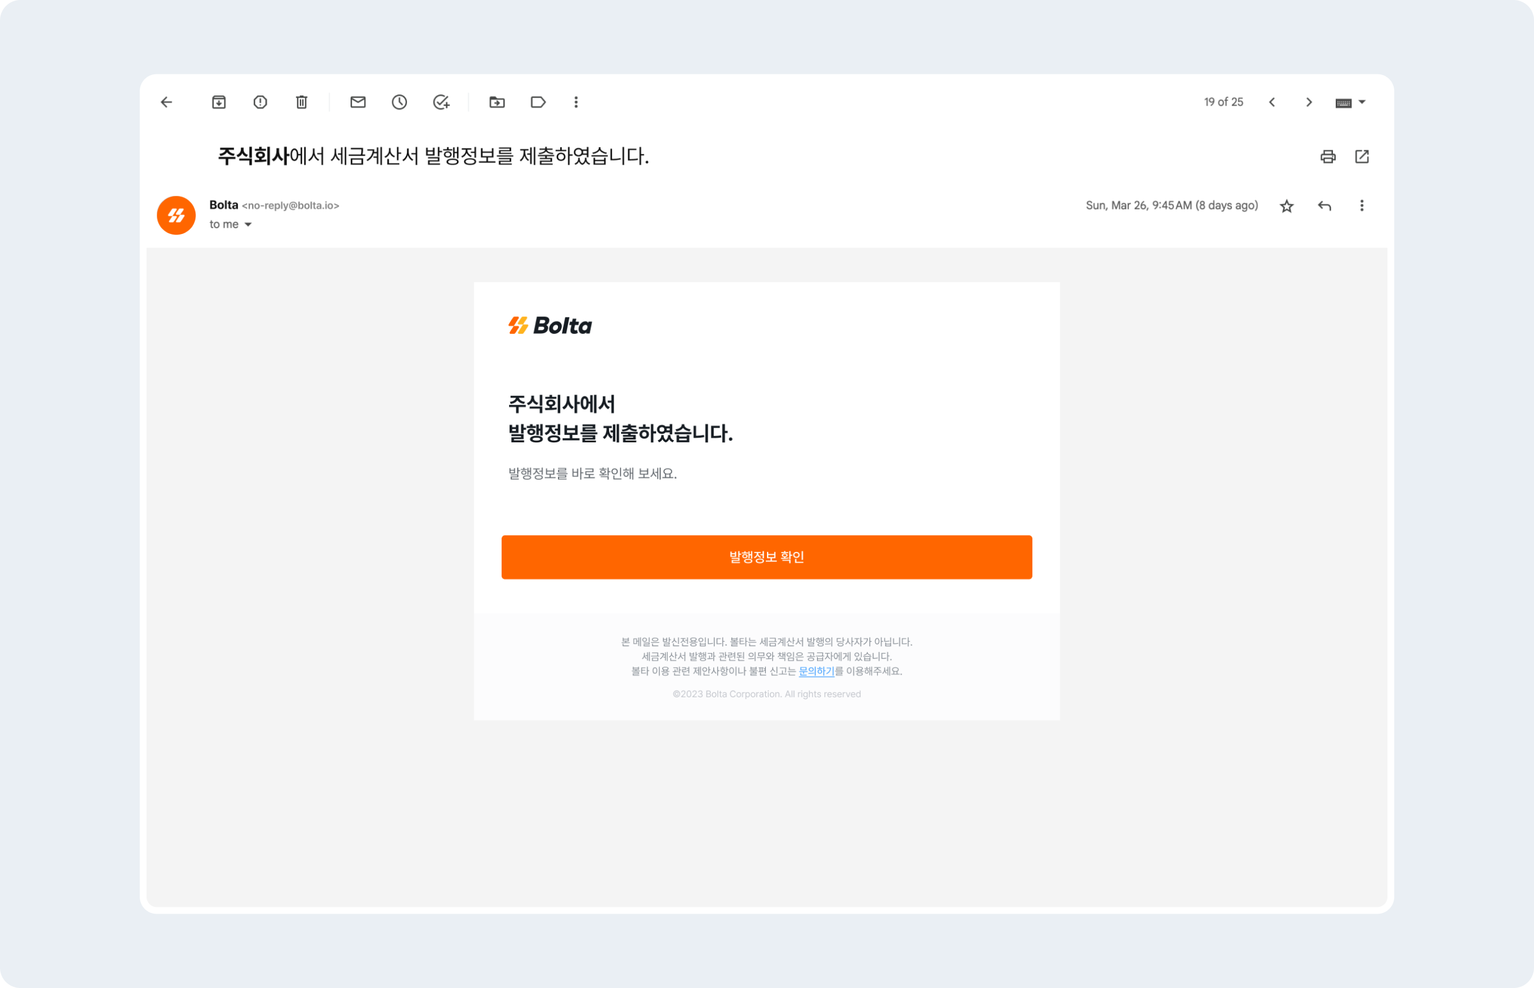Open the toolbar overflow menu
The height and width of the screenshot is (988, 1534).
point(575,102)
